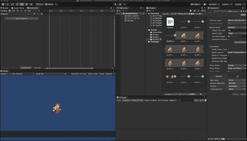This screenshot has height=141, width=247.
Task: Click the Project create plus button
Action: [x=148, y=11]
